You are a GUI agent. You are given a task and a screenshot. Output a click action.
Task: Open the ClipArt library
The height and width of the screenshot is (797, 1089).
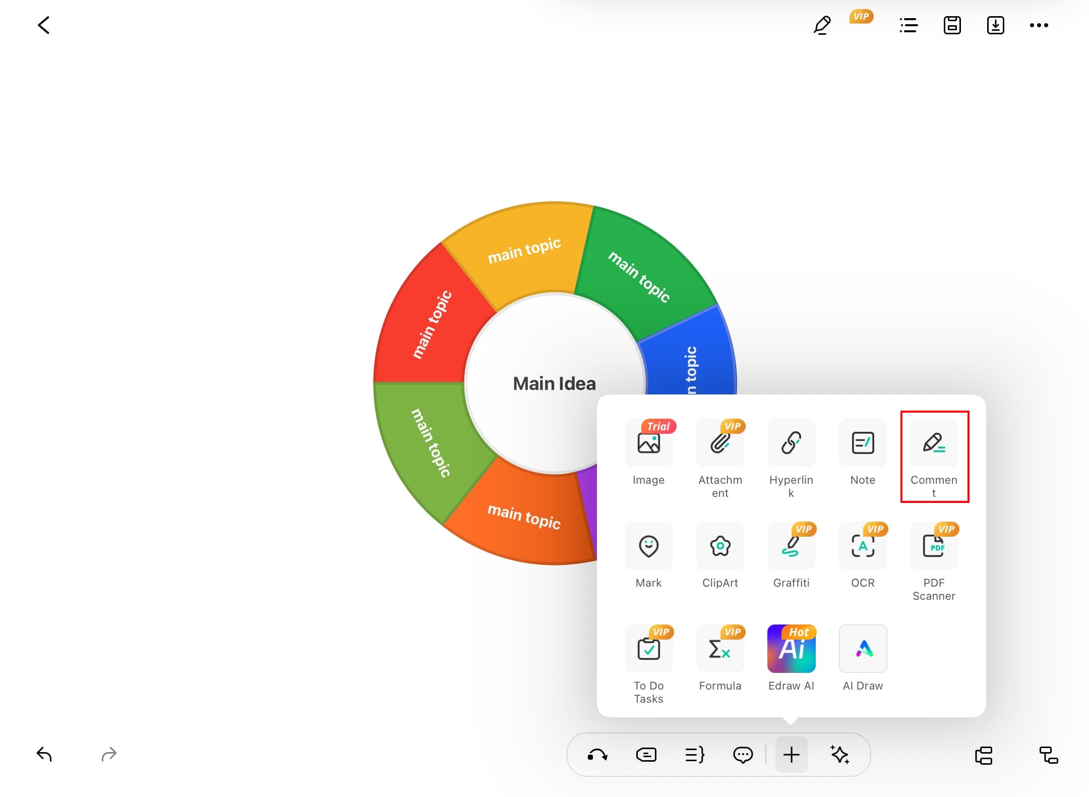point(720,546)
